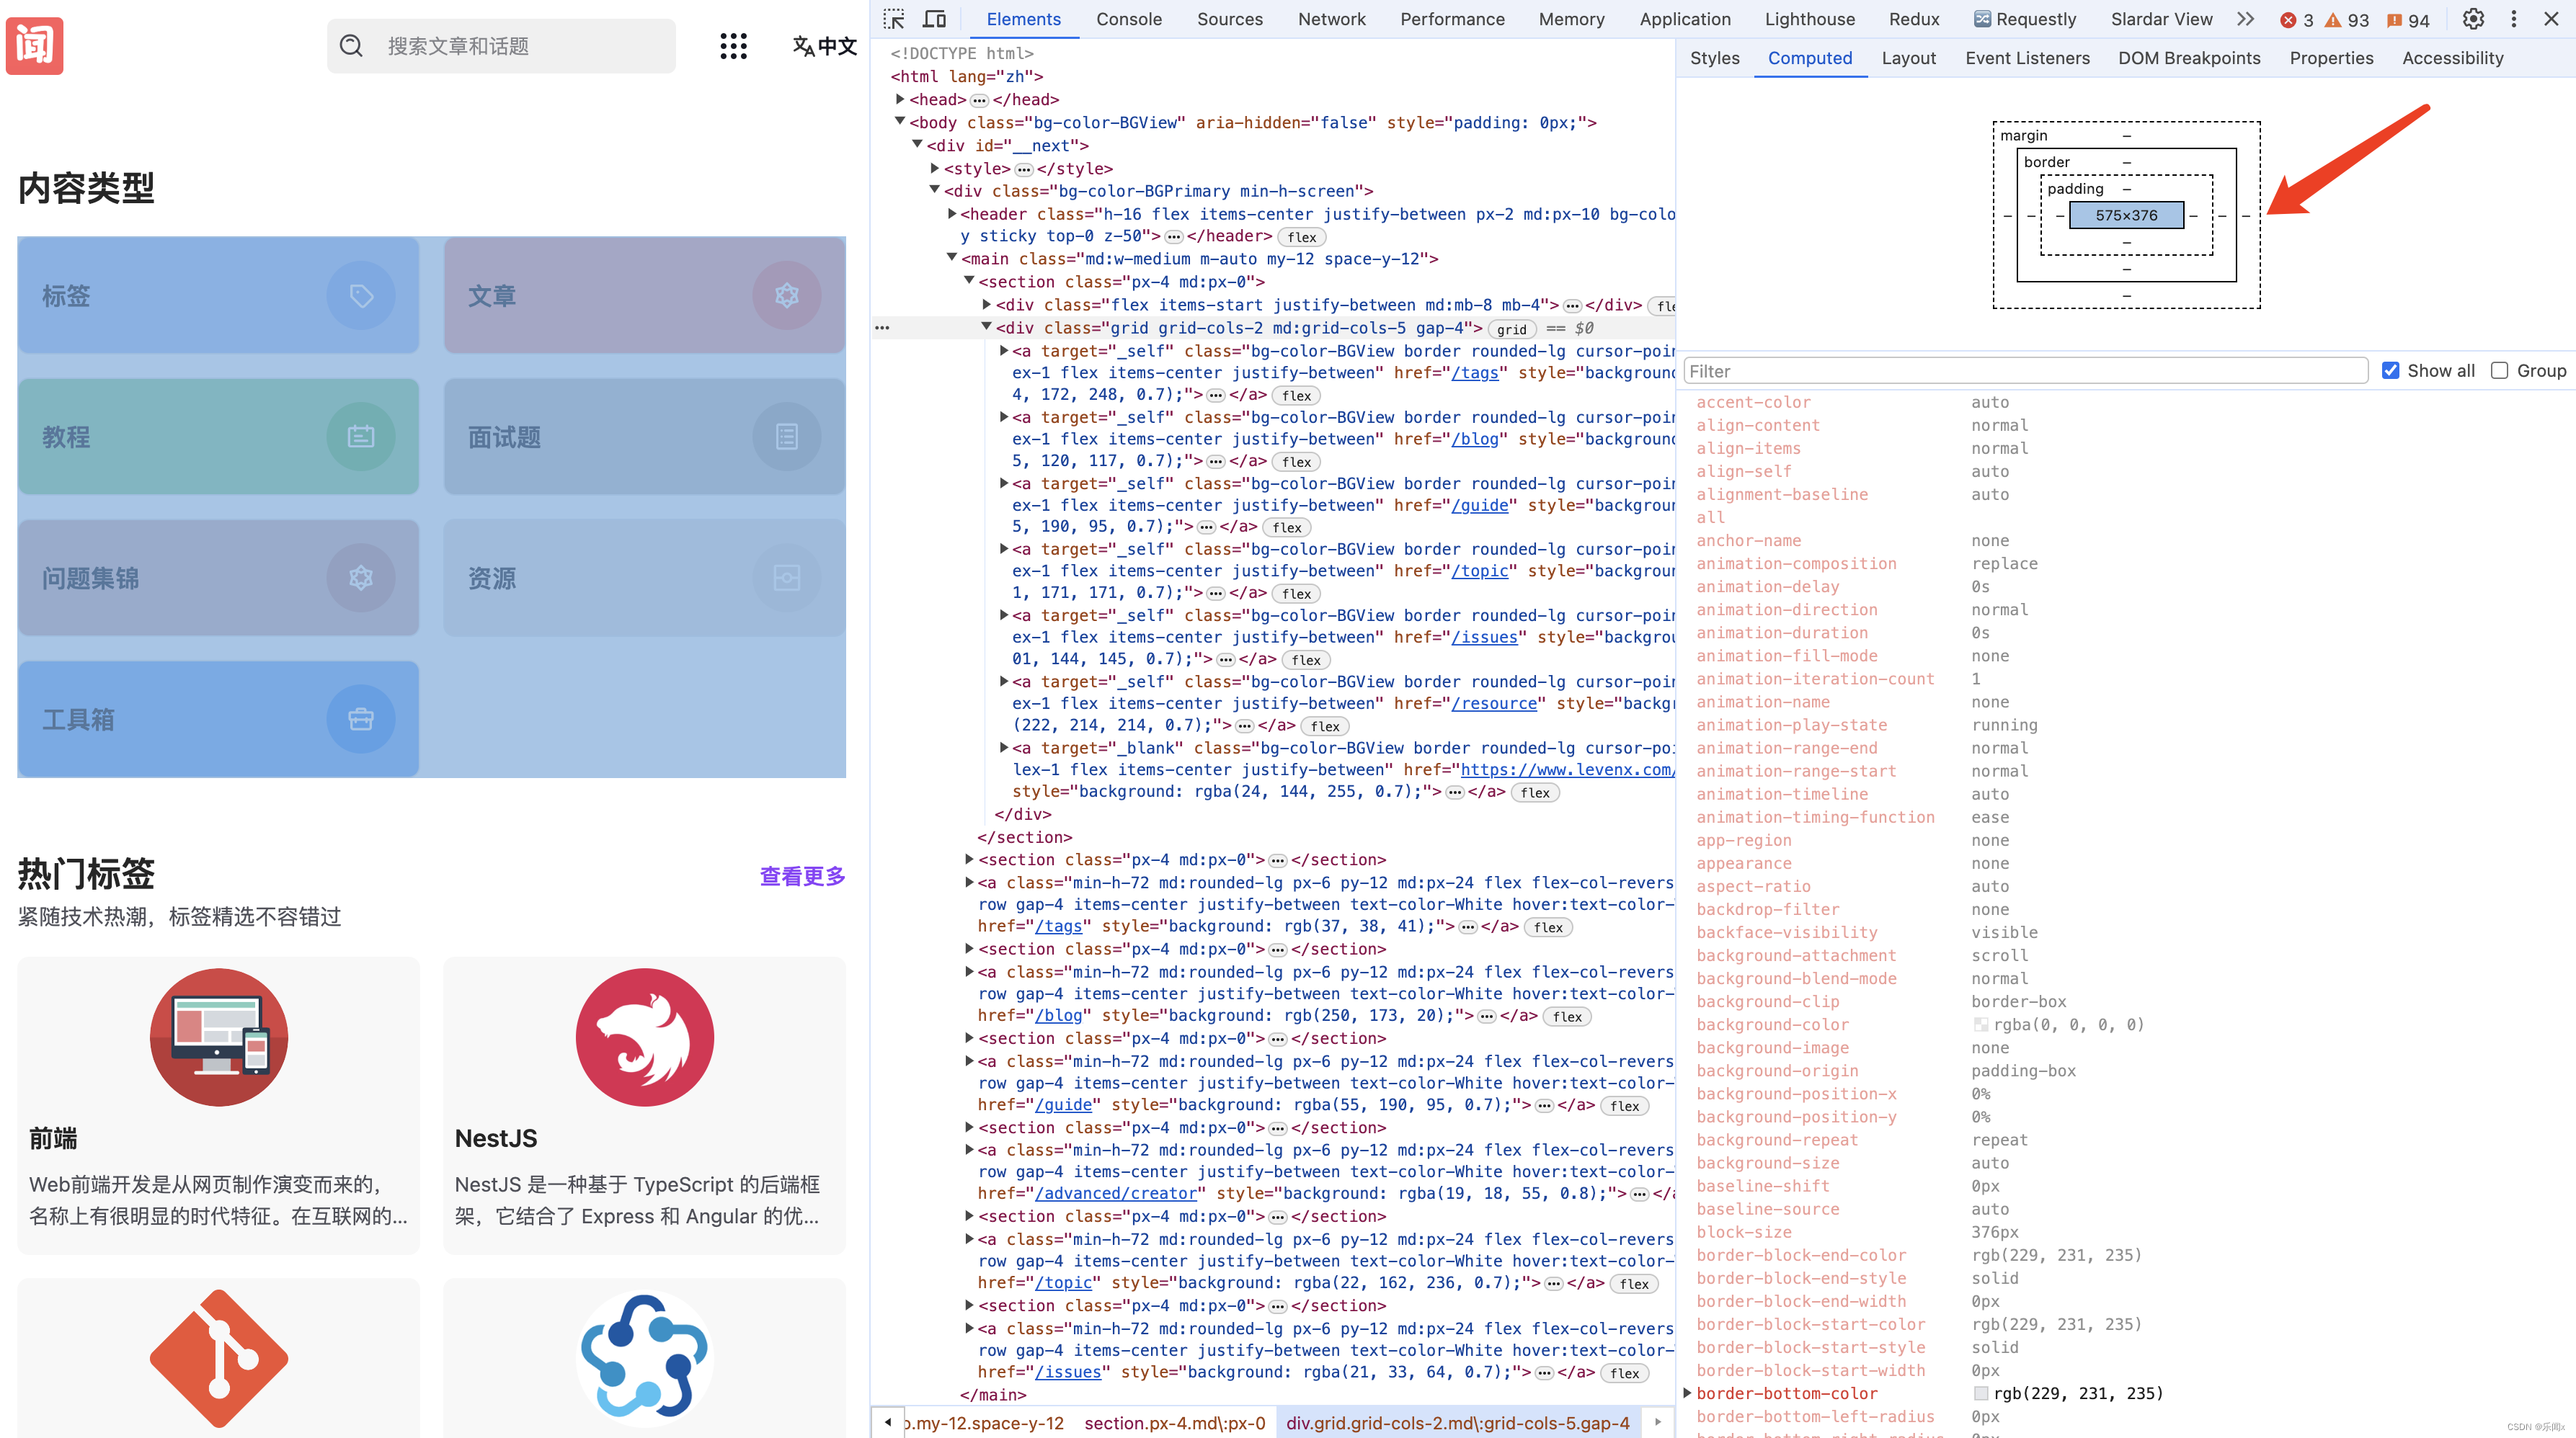Toggle the device toolbar icon
This screenshot has width=2576, height=1438.
(934, 19)
